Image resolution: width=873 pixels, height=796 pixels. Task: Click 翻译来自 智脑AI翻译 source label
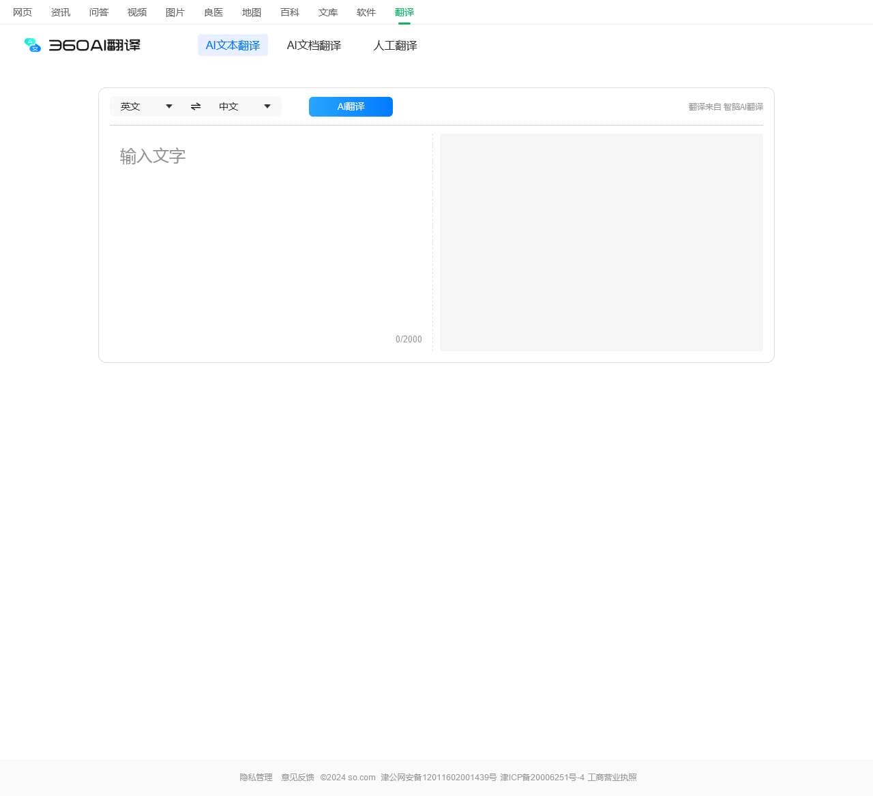point(726,107)
